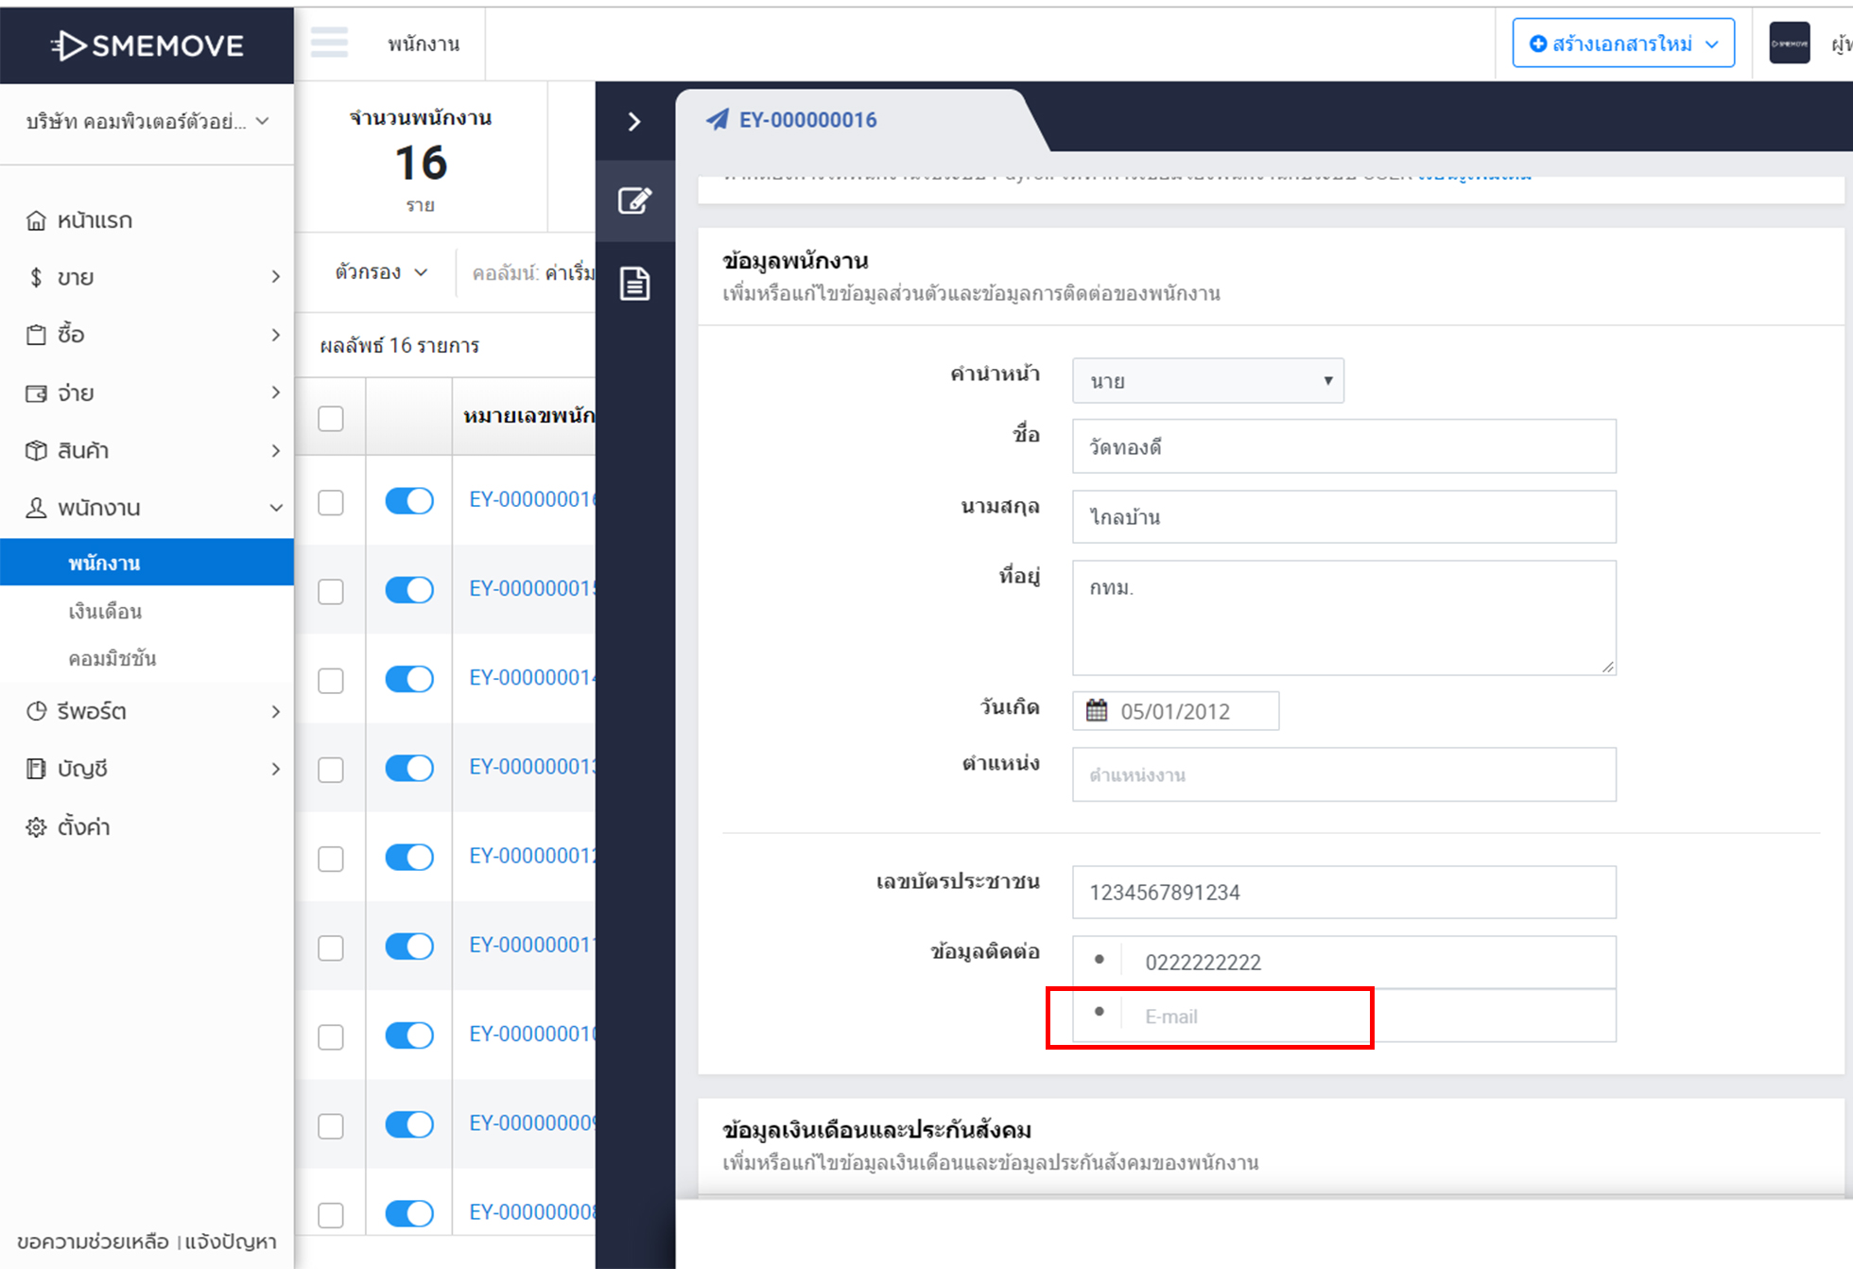The width and height of the screenshot is (1853, 1269).
Task: Open the company name selector dropdown
Action: tap(147, 122)
